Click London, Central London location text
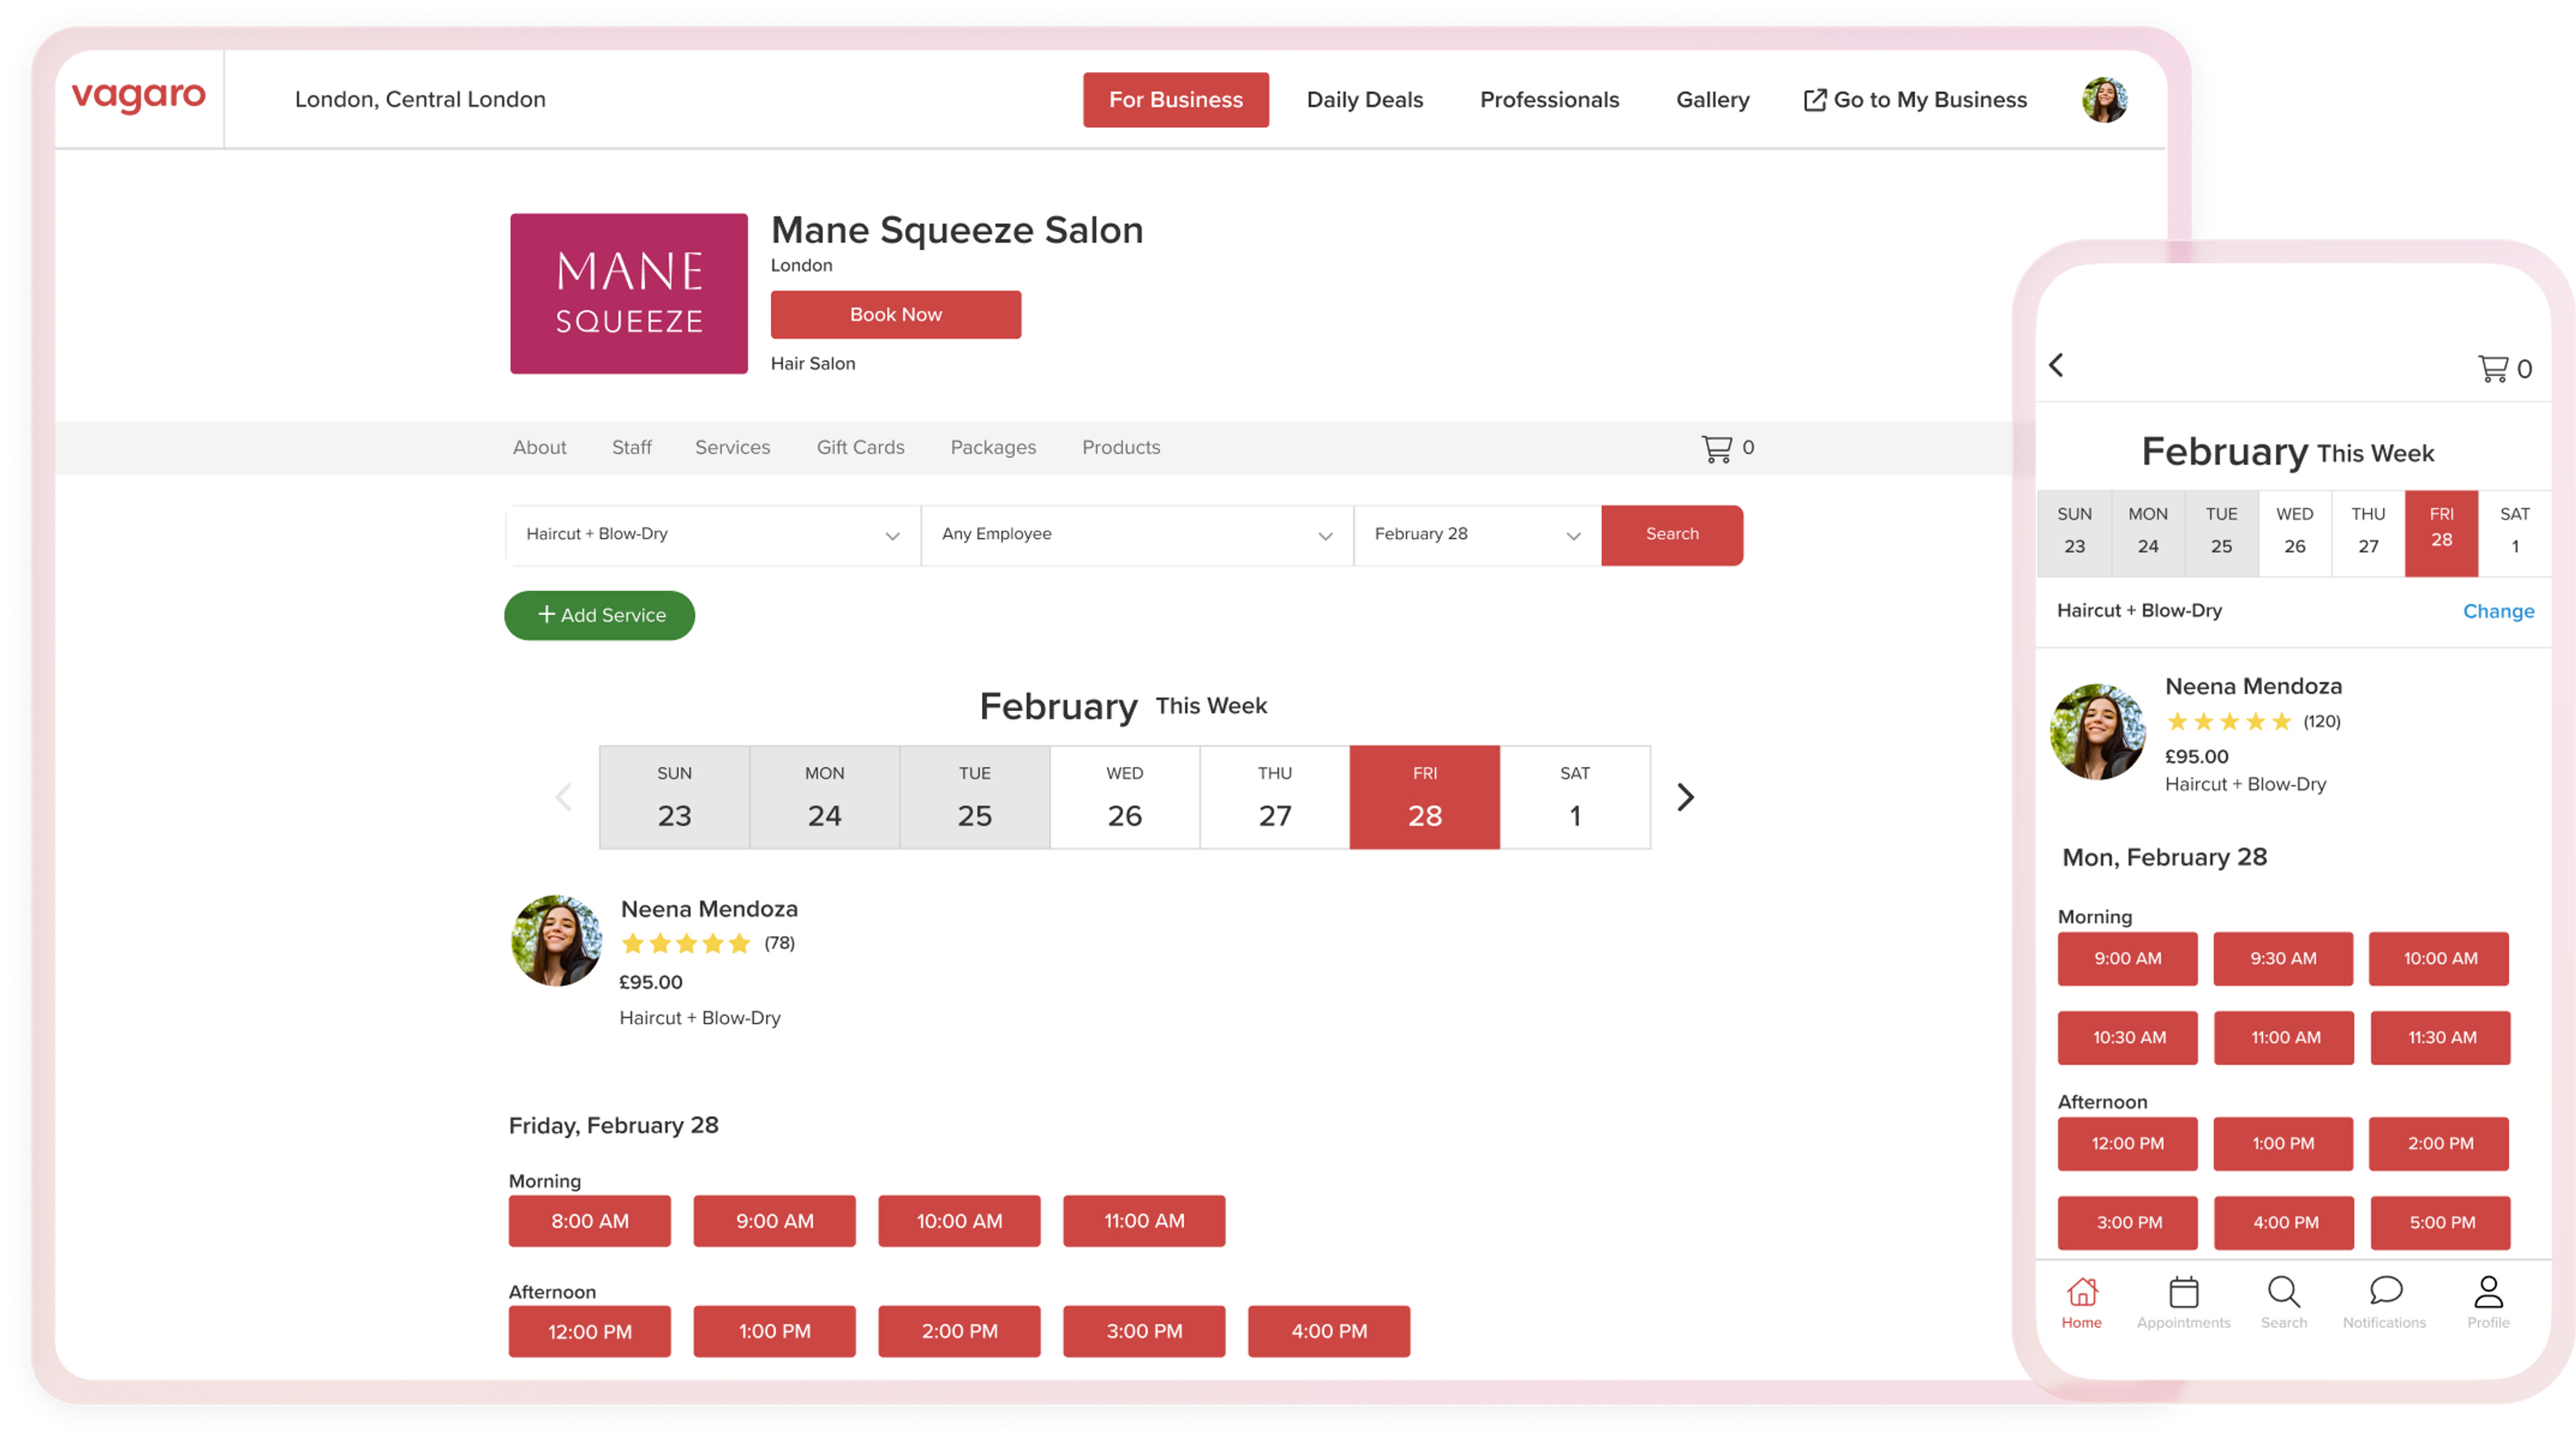The width and height of the screenshot is (2576, 1440). [x=420, y=99]
